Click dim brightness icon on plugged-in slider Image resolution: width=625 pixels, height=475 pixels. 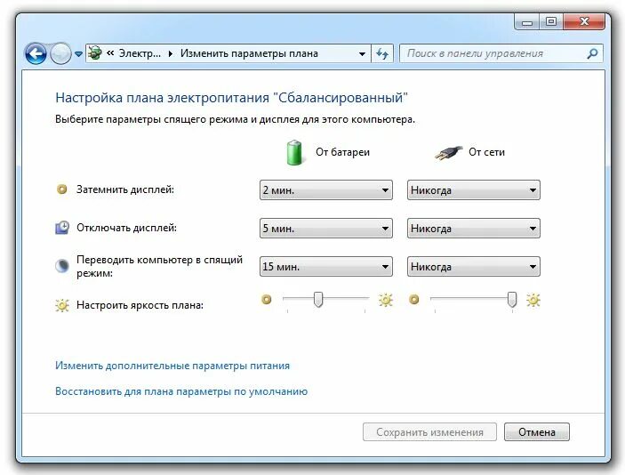tap(414, 299)
